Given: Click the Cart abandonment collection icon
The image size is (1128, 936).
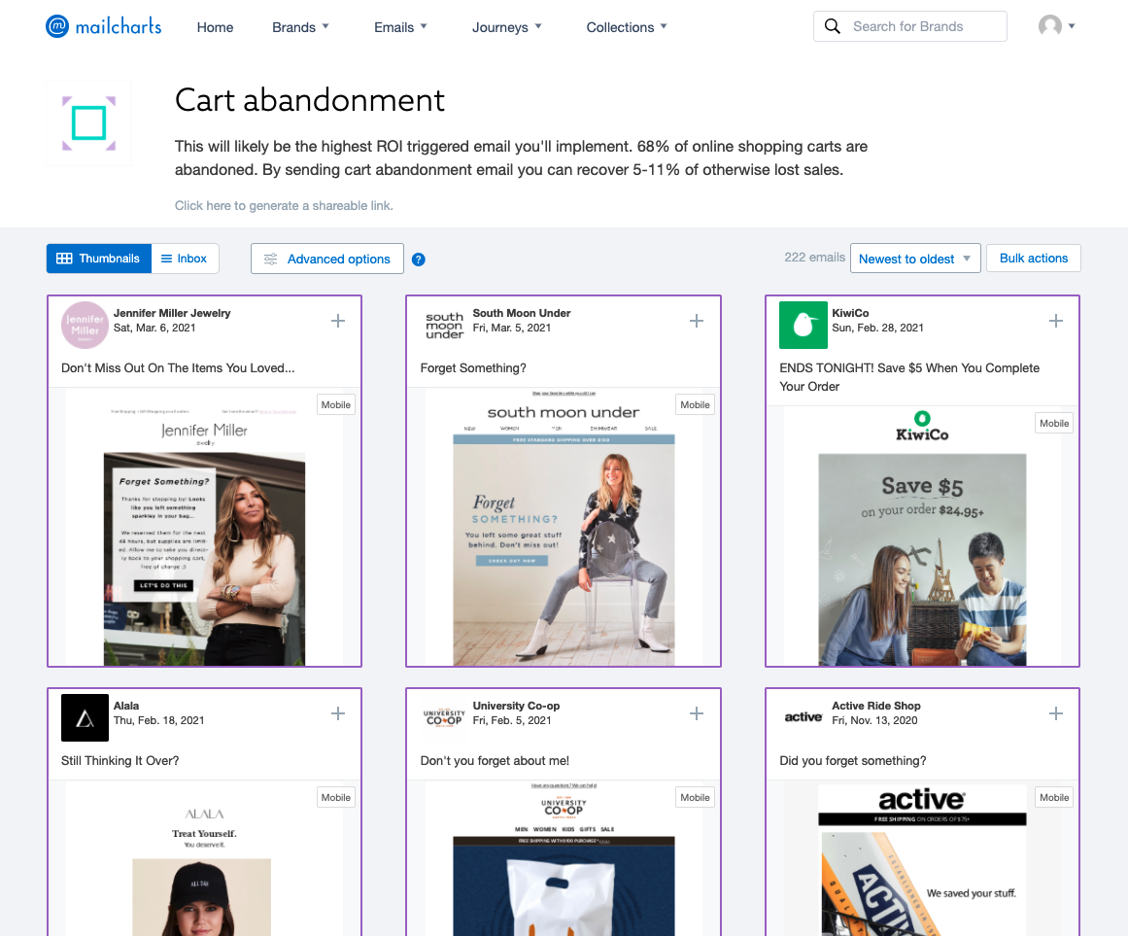Looking at the screenshot, I should point(89,123).
